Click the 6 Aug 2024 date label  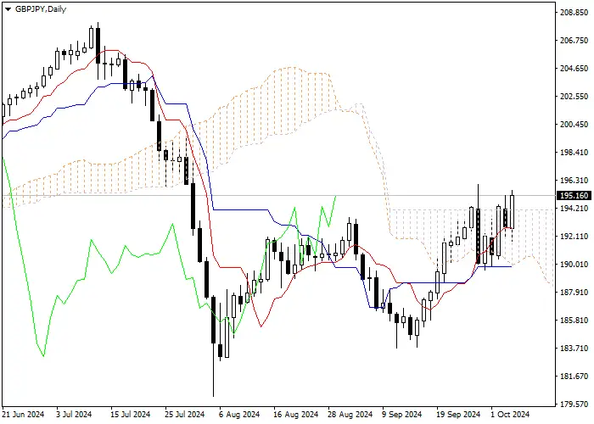[x=239, y=415]
